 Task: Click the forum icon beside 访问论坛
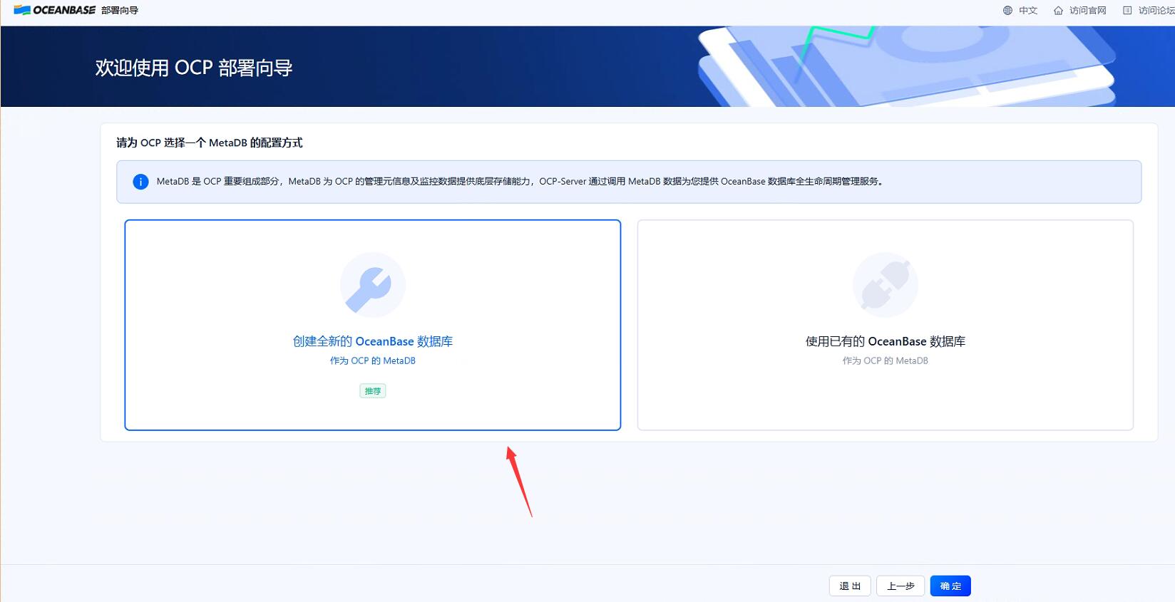pos(1127,11)
